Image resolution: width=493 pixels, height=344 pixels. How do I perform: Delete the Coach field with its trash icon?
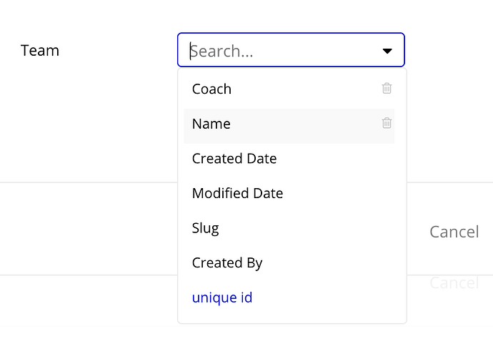pyautogui.click(x=387, y=89)
